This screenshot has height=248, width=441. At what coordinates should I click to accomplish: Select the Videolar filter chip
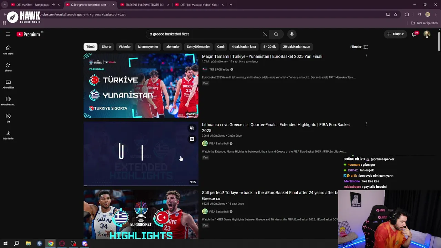point(125,47)
